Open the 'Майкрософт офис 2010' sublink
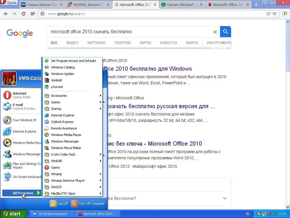The height and width of the screenshot is (218, 290). pos(155,166)
